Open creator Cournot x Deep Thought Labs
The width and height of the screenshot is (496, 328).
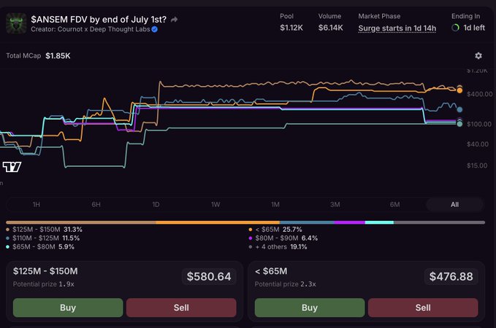[91, 29]
